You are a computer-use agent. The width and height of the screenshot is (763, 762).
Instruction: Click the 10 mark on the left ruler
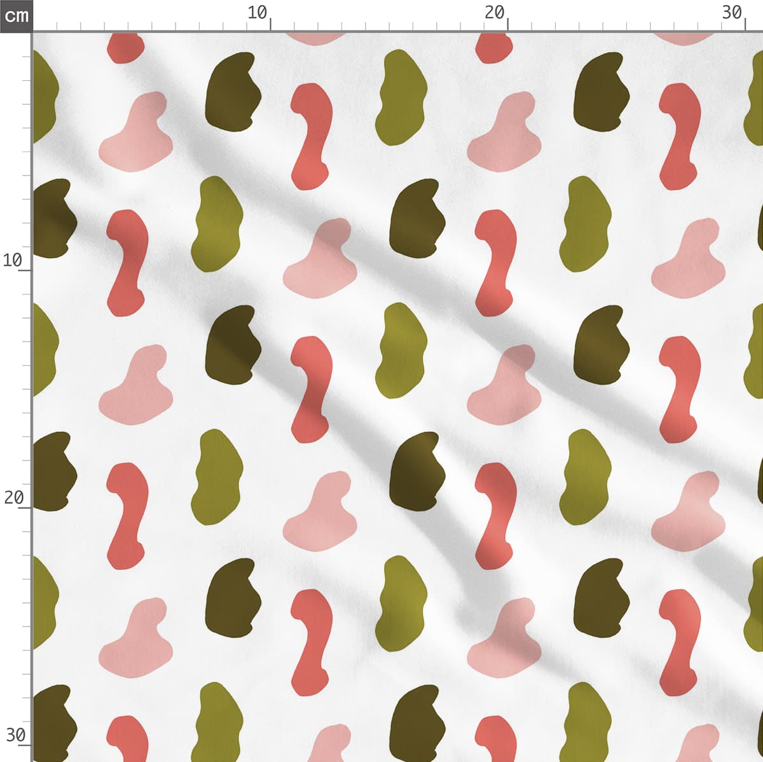[13, 260]
